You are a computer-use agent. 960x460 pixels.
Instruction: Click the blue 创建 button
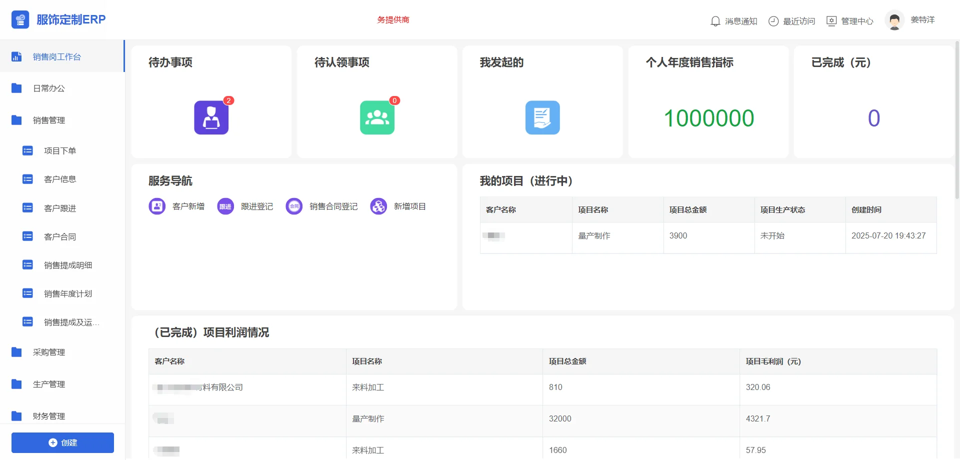coord(62,442)
